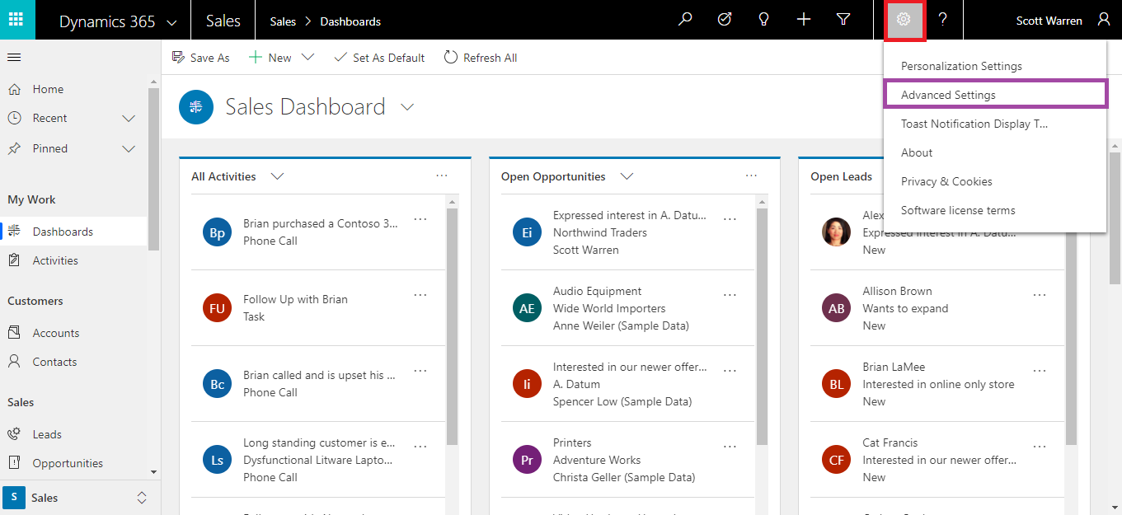This screenshot has height=515, width=1122.
Task: Select Personalization Settings from menu
Action: point(995,66)
